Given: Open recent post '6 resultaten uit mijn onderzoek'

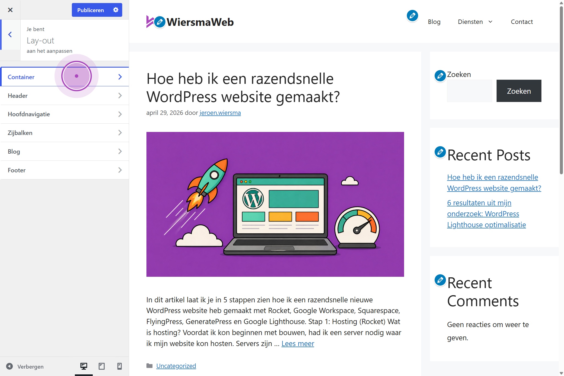Looking at the screenshot, I should 486,214.
